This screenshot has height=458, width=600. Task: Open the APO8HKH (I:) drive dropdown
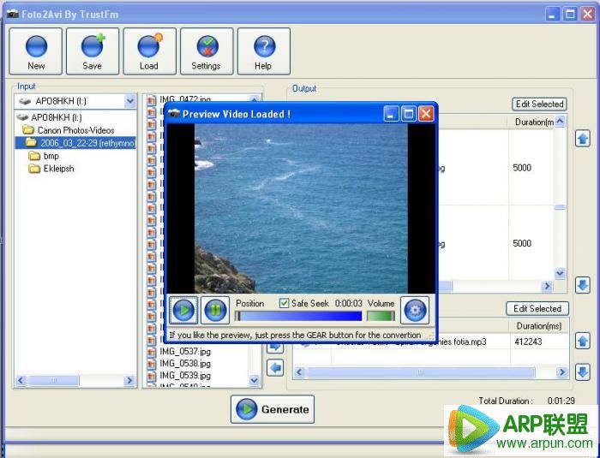130,101
